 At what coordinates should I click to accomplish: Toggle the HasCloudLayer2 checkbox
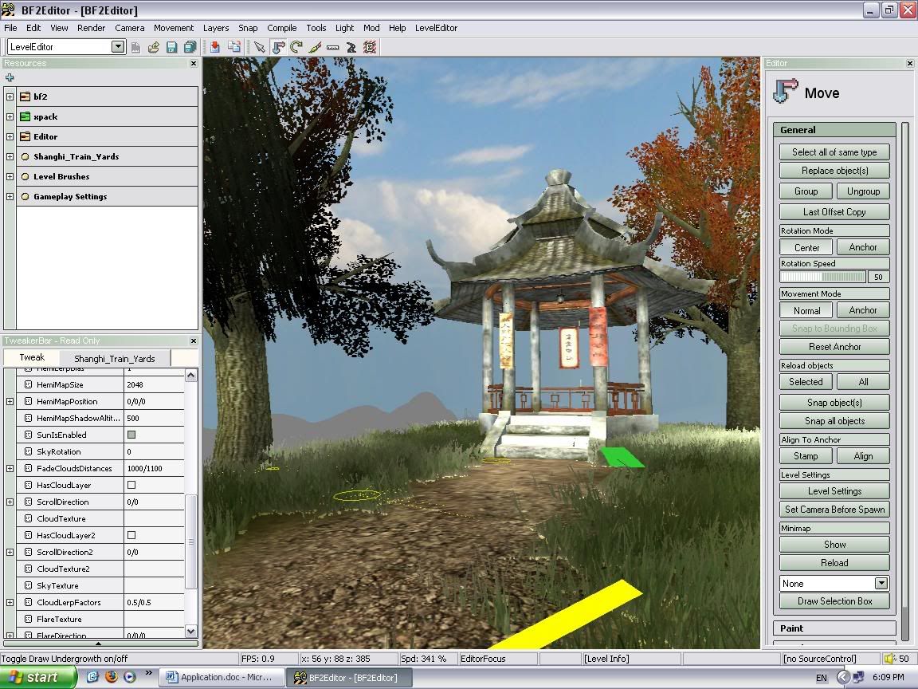pyautogui.click(x=131, y=535)
